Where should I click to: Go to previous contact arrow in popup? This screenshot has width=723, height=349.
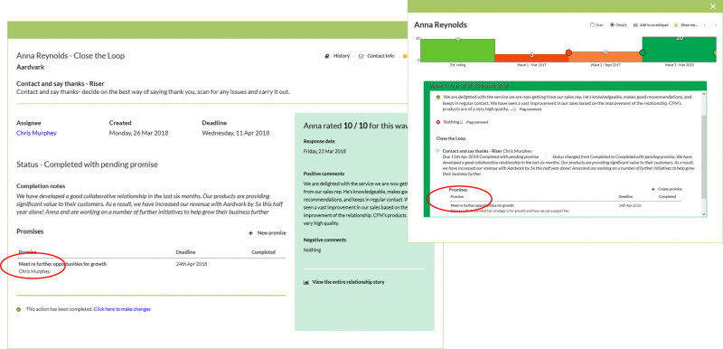pyautogui.click(x=704, y=25)
